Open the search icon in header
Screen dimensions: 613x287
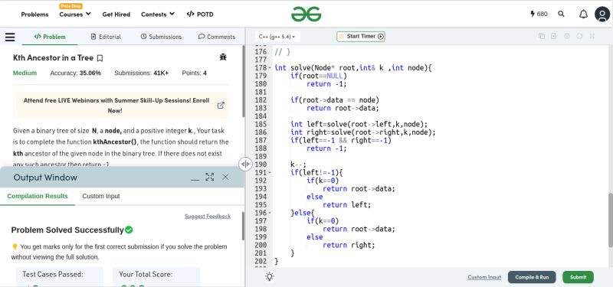tap(561, 14)
